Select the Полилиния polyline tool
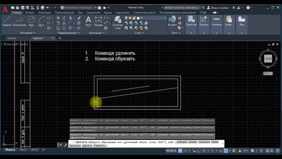 pyautogui.click(x=19, y=21)
